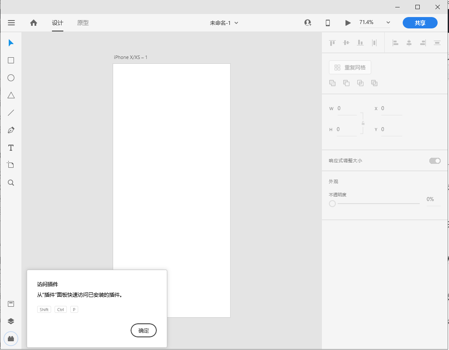The height and width of the screenshot is (350, 449).
Task: Click the X position input field
Action: tap(391, 109)
